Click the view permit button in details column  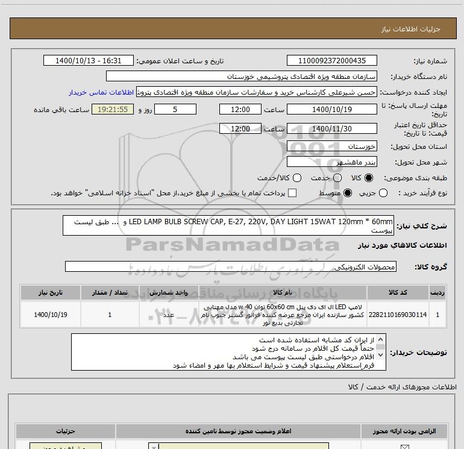pyautogui.click(x=66, y=446)
